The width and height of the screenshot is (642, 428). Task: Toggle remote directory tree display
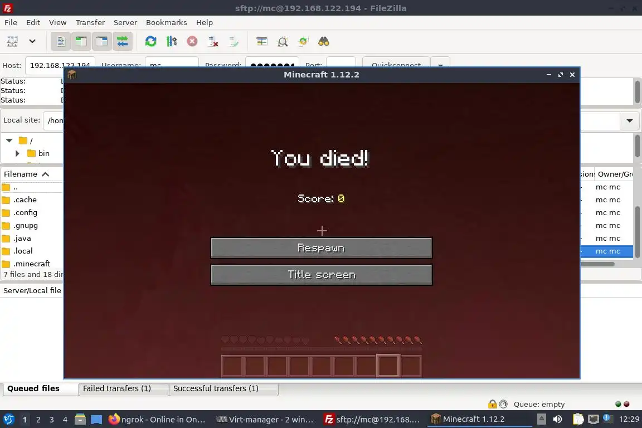pyautogui.click(x=101, y=41)
